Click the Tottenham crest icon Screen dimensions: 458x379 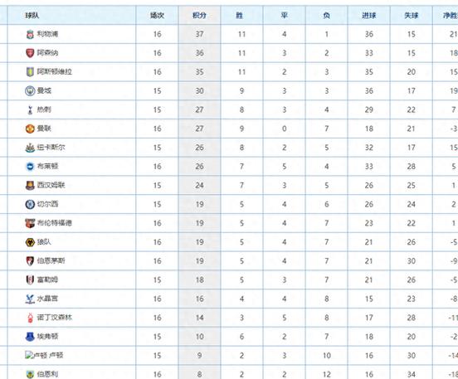tap(30, 109)
